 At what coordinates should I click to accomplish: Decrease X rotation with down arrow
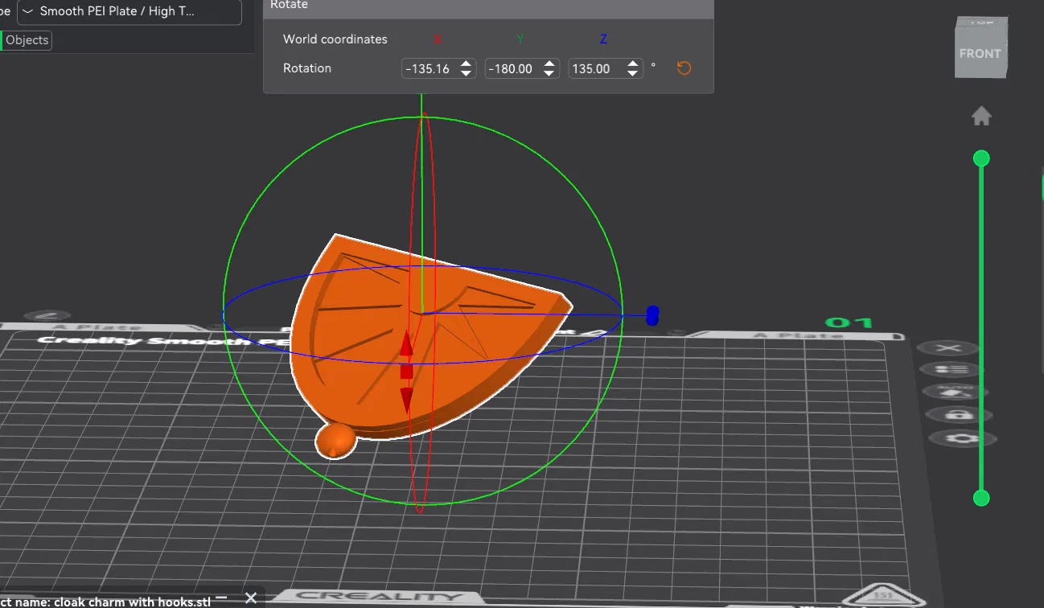point(467,73)
